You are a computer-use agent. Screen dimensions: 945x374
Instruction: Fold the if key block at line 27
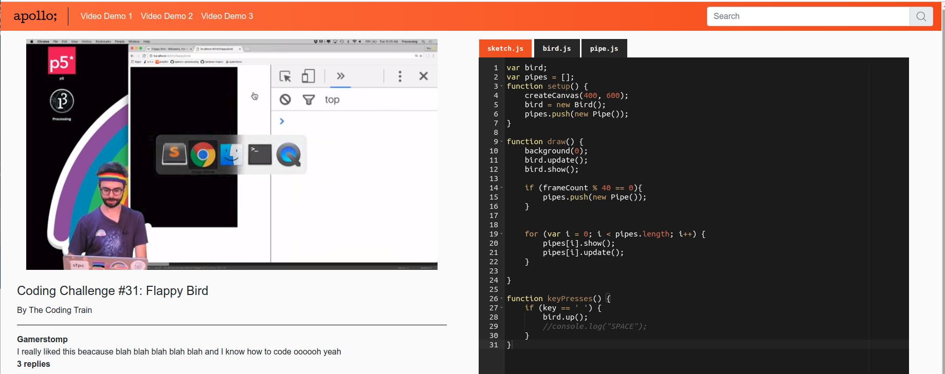[502, 308]
